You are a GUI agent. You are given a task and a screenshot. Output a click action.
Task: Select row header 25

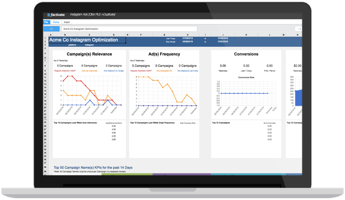tap(45, 122)
